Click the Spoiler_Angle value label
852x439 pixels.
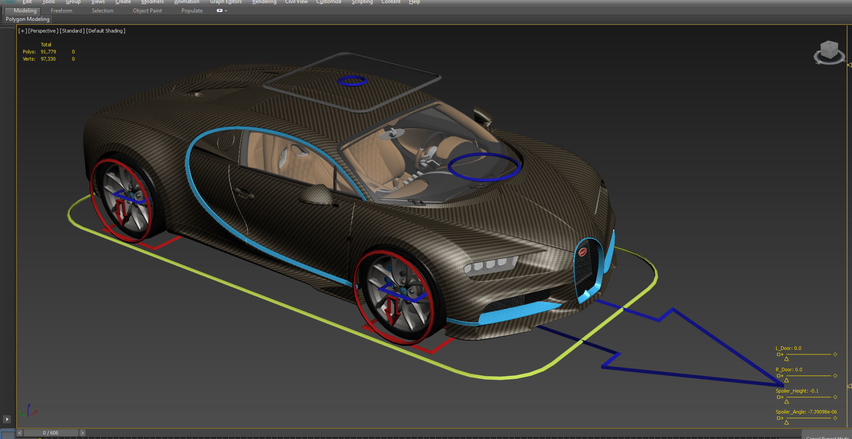tap(806, 412)
